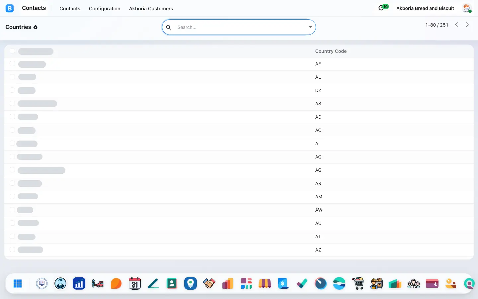The width and height of the screenshot is (478, 299).
Task: Open the apps grid launcher in the dock
Action: 18,283
